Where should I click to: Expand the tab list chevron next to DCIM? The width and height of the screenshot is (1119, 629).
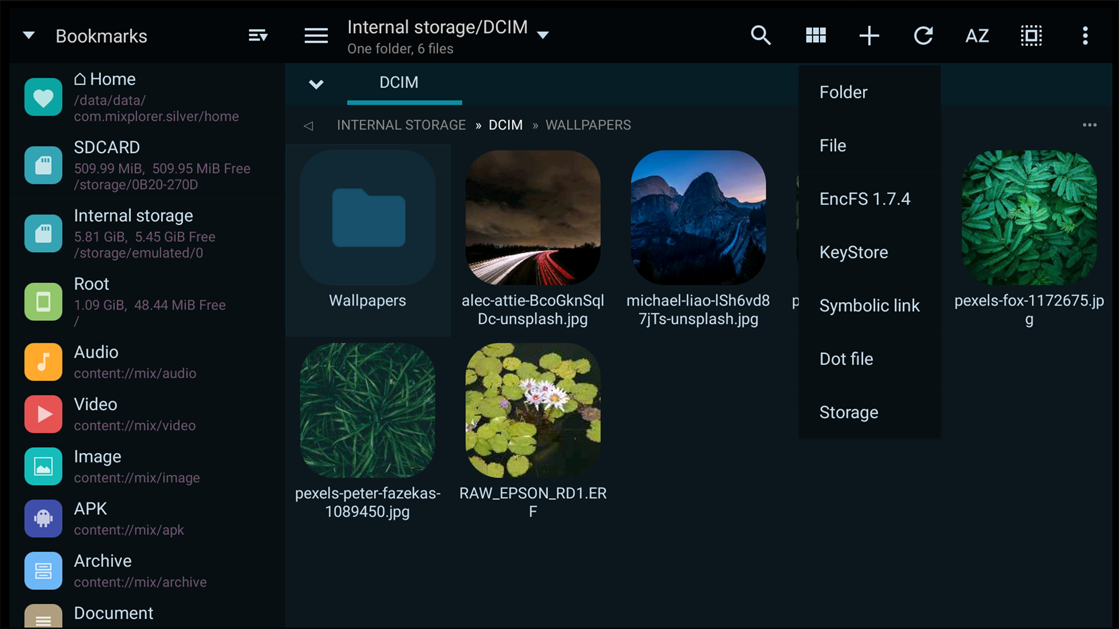[316, 84]
